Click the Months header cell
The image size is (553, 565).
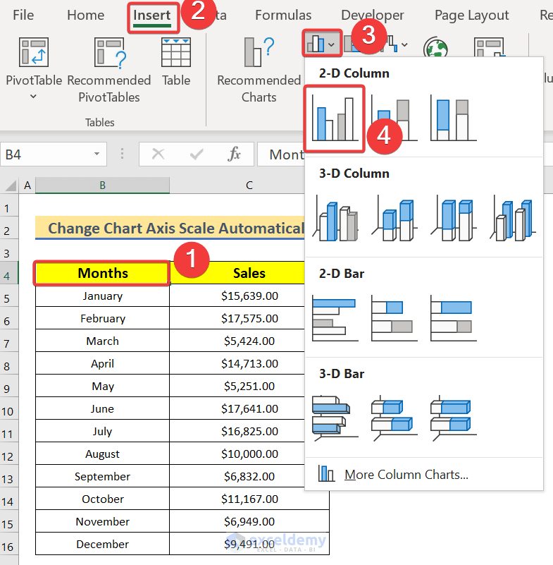coord(103,273)
